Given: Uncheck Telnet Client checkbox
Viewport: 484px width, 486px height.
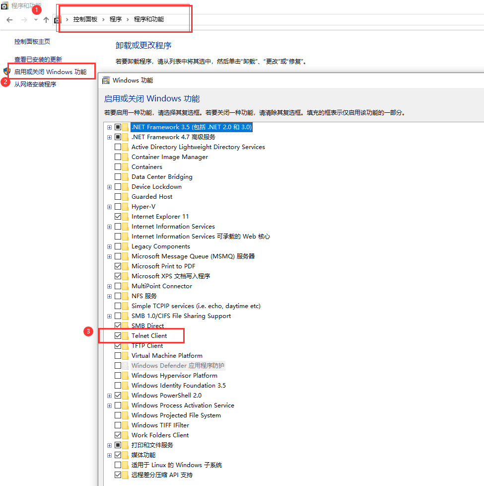Looking at the screenshot, I should coord(118,335).
